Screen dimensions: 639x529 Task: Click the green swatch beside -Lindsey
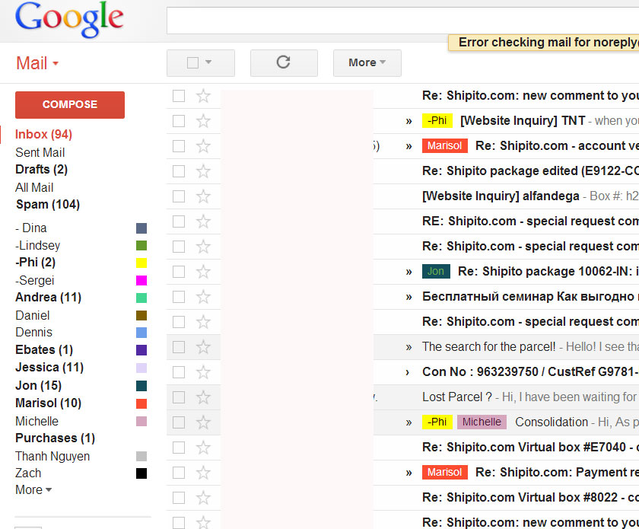[141, 246]
